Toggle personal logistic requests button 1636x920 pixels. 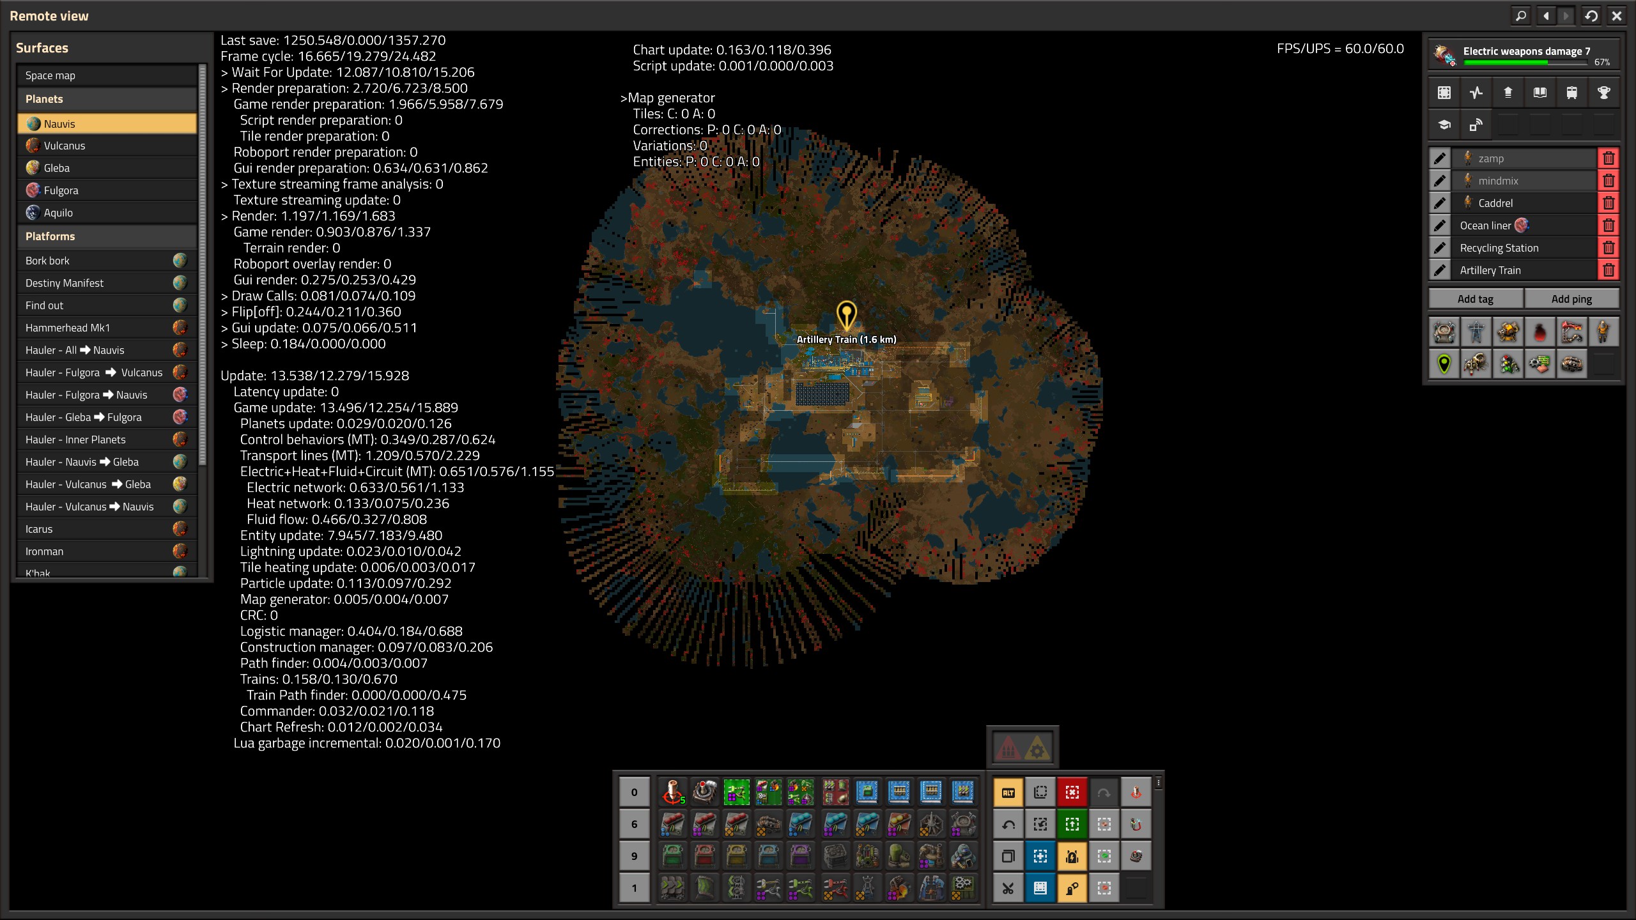1072,888
